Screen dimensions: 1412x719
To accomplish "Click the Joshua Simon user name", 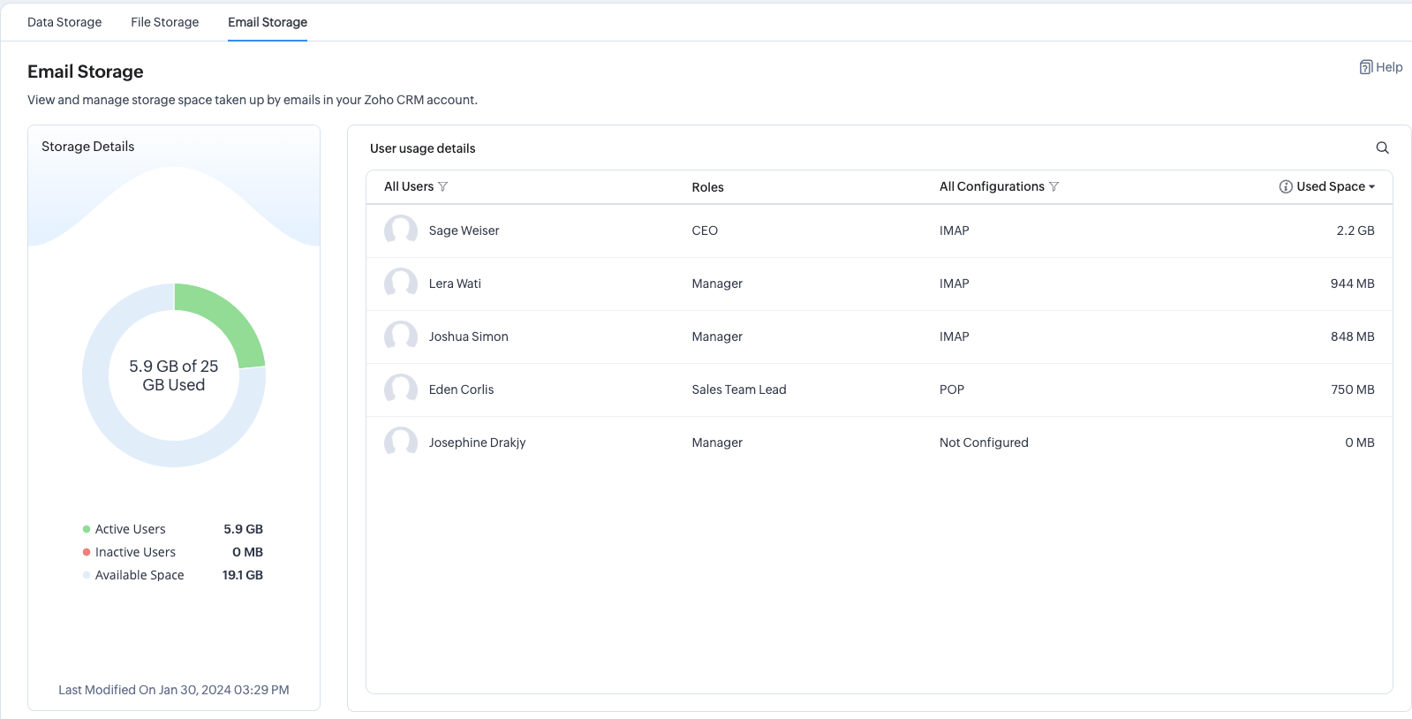I will (468, 337).
